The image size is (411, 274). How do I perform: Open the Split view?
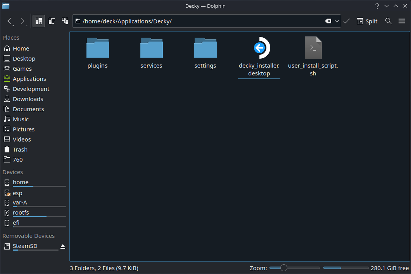[367, 21]
